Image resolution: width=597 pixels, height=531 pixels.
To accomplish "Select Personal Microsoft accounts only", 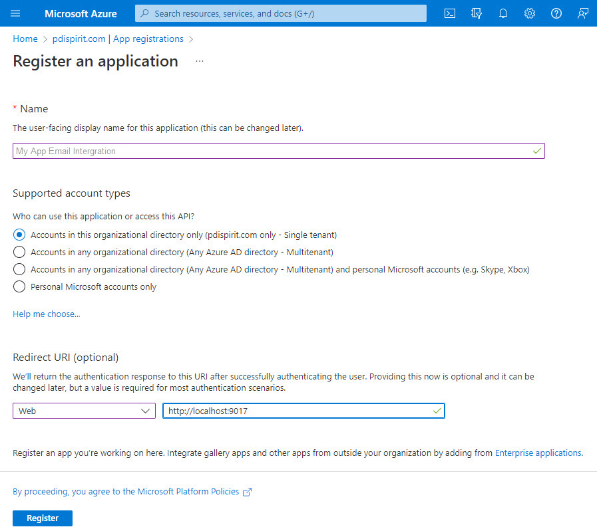I will (x=19, y=286).
